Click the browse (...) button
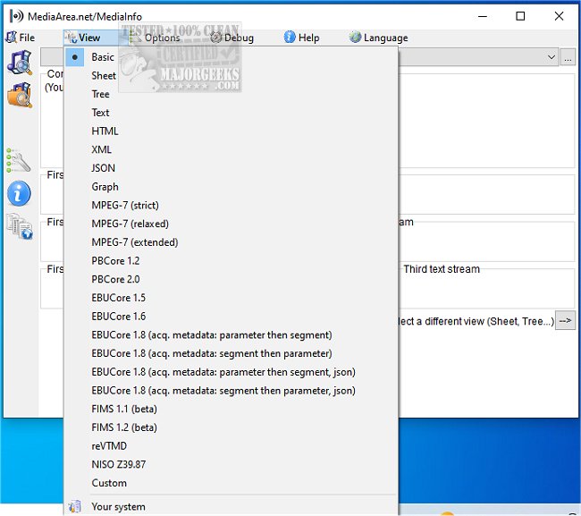581x516 pixels. (568, 57)
